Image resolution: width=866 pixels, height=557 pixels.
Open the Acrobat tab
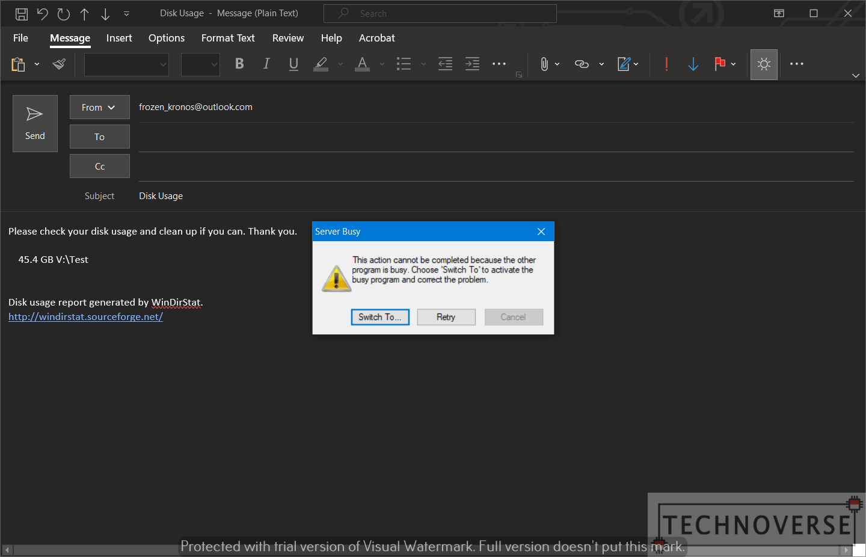pyautogui.click(x=377, y=38)
